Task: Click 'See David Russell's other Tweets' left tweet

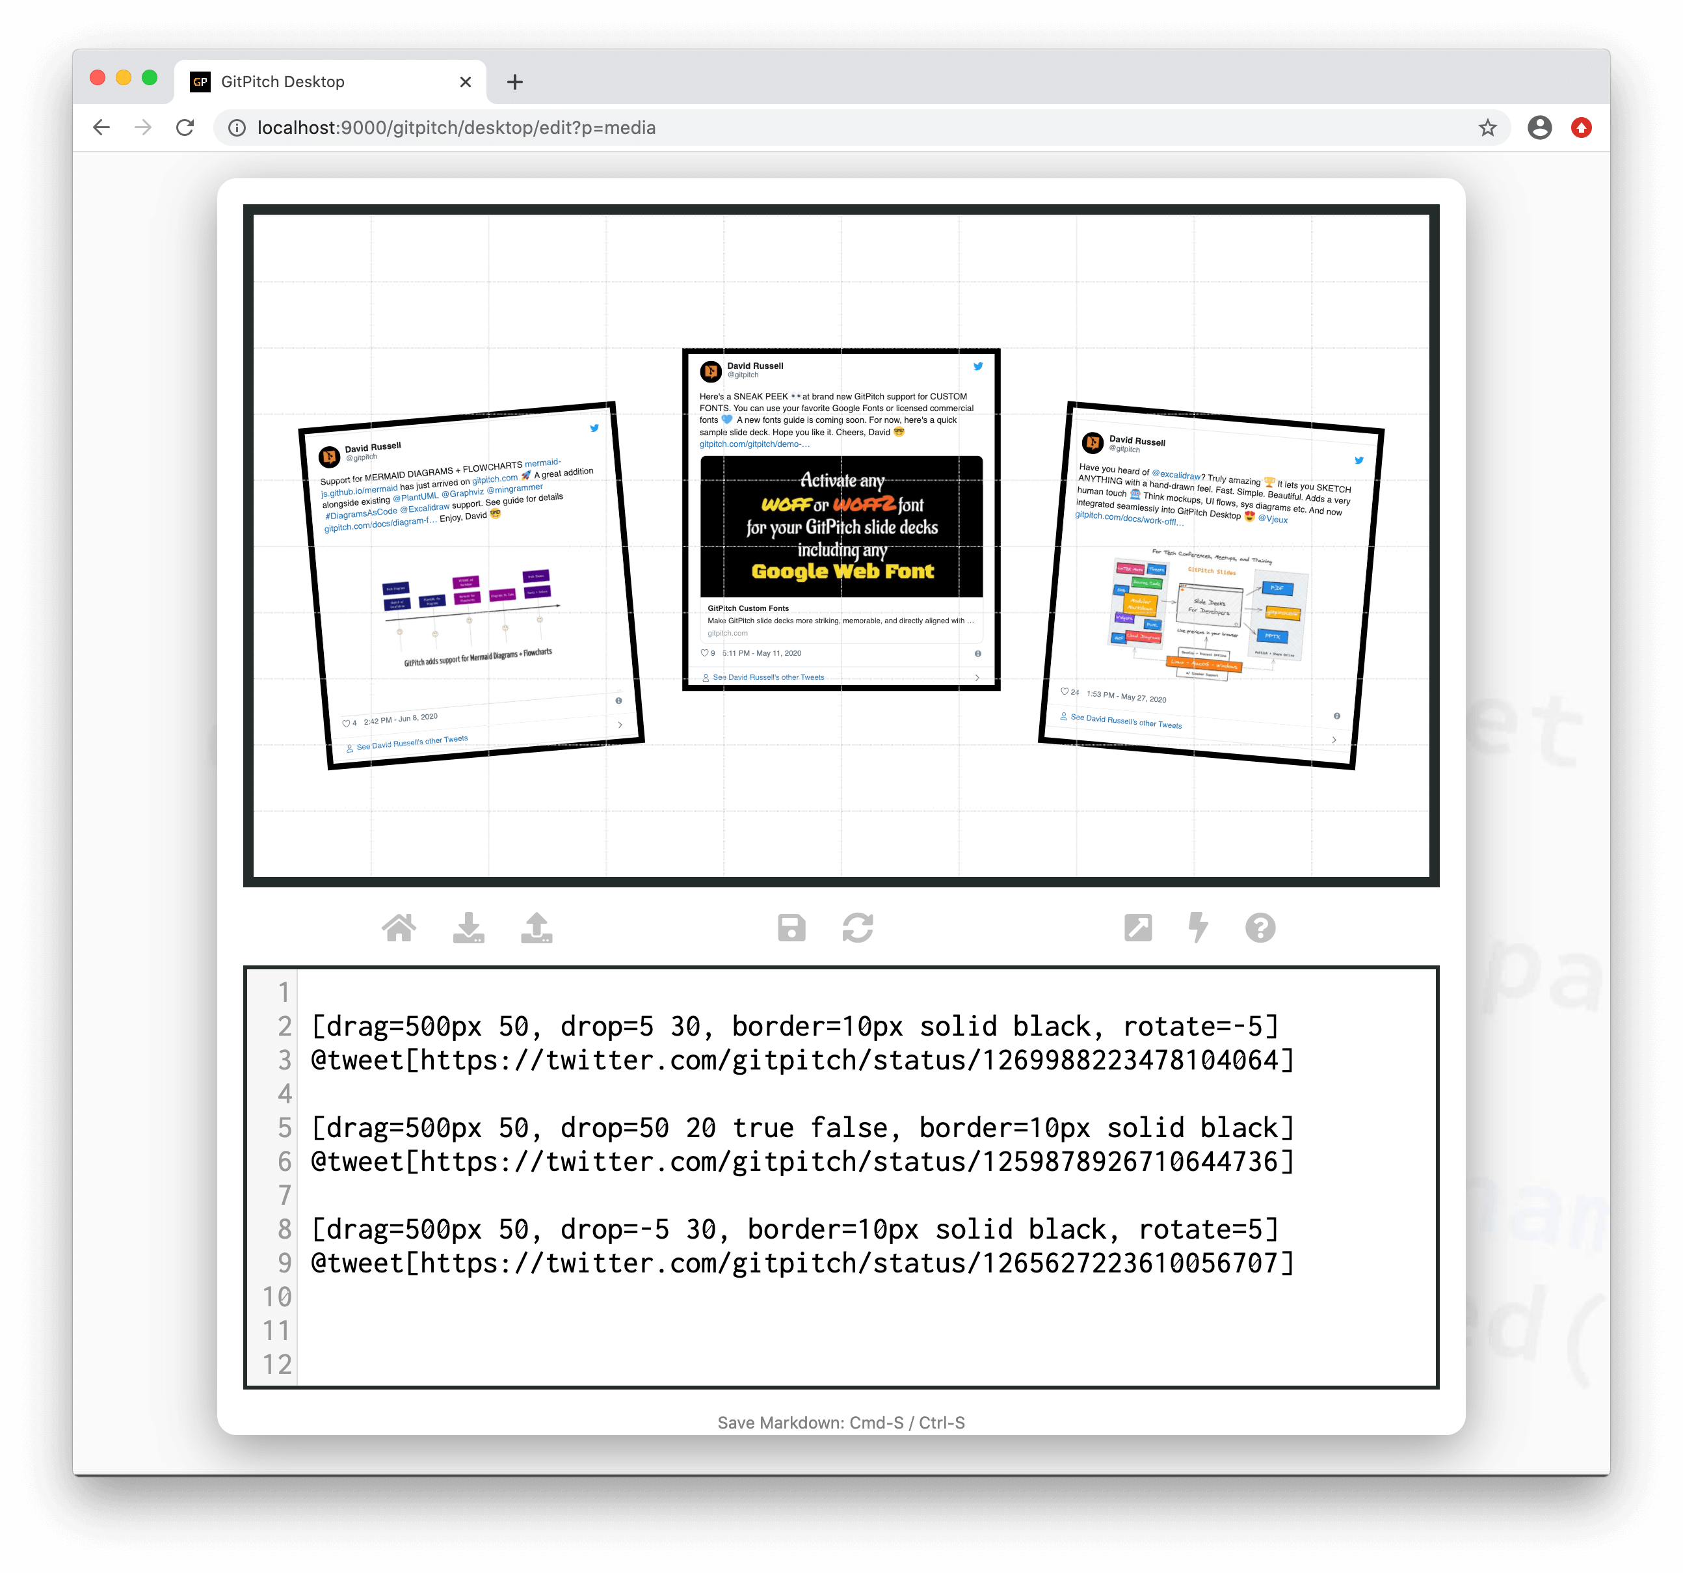Action: click(x=412, y=743)
